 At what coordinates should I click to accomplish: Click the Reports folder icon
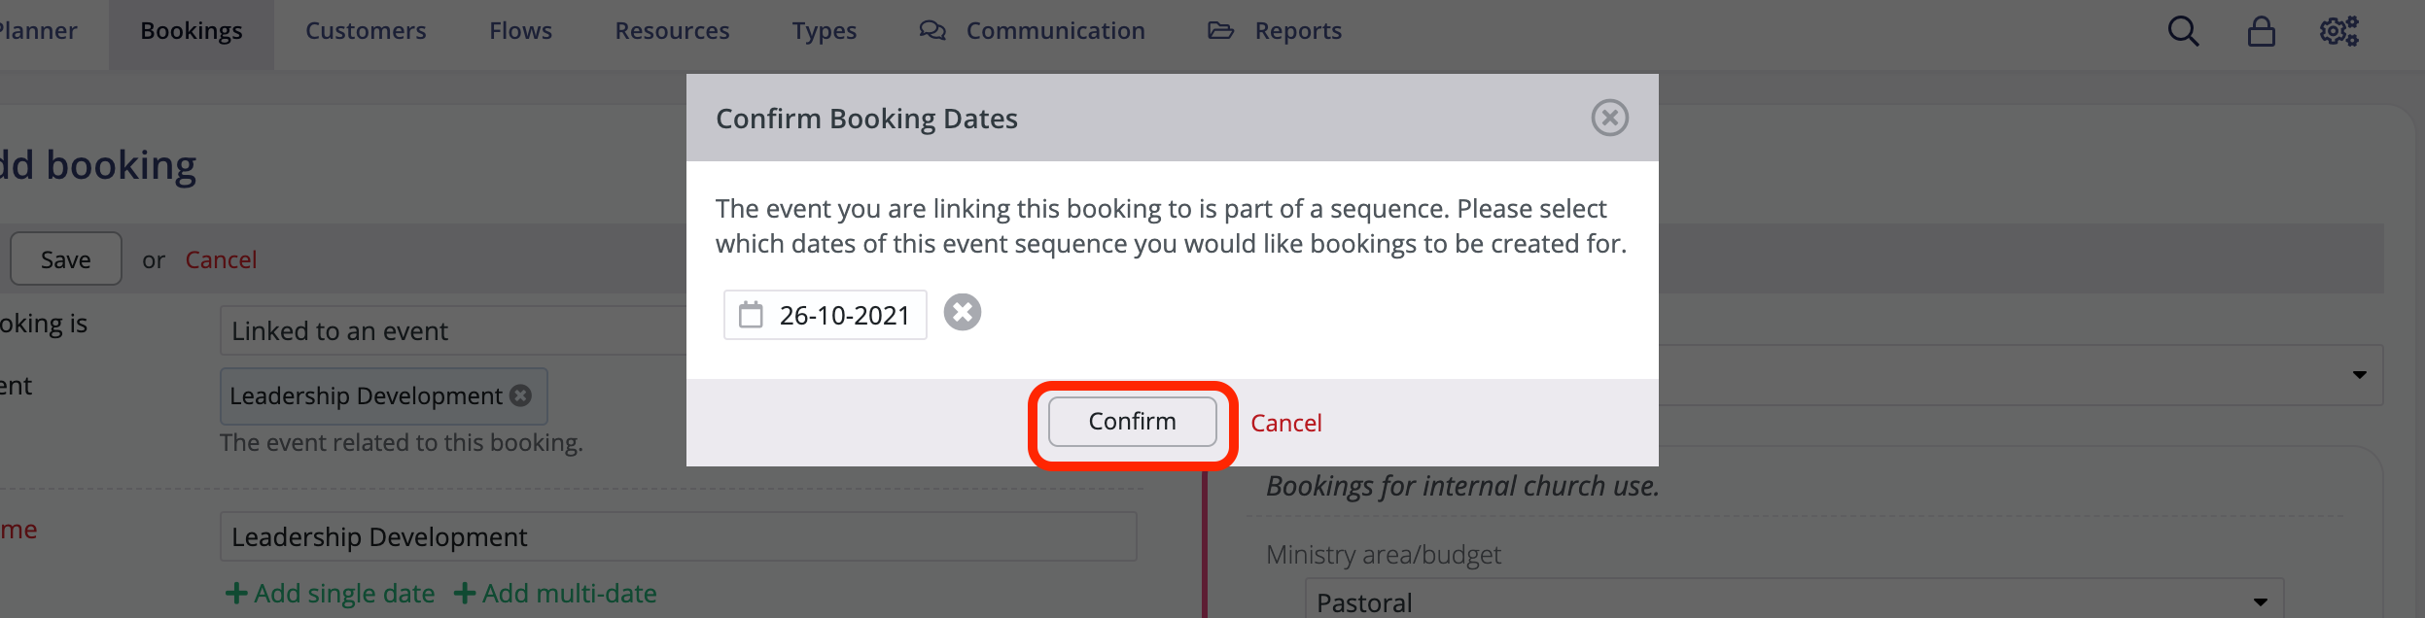tap(1222, 30)
